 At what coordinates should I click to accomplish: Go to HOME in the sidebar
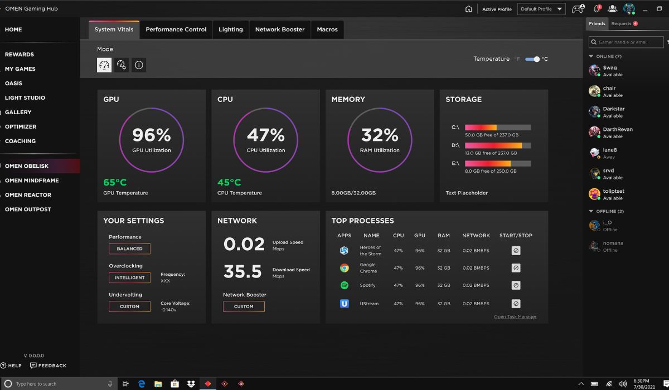point(13,30)
